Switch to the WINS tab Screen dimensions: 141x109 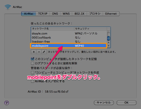(x=66, y=14)
